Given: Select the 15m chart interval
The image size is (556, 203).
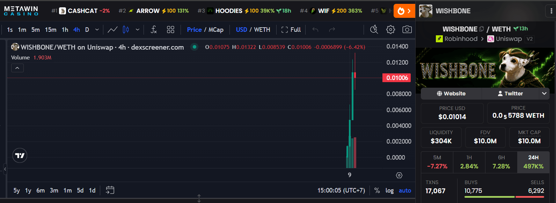Looking at the screenshot, I should click(x=51, y=30).
